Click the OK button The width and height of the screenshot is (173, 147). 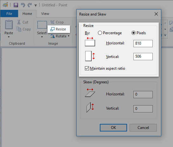coord(113,128)
